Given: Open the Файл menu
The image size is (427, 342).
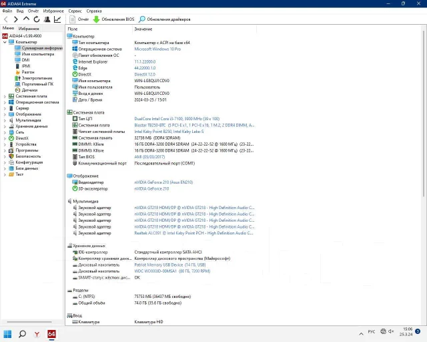Looking at the screenshot, I should (7, 11).
